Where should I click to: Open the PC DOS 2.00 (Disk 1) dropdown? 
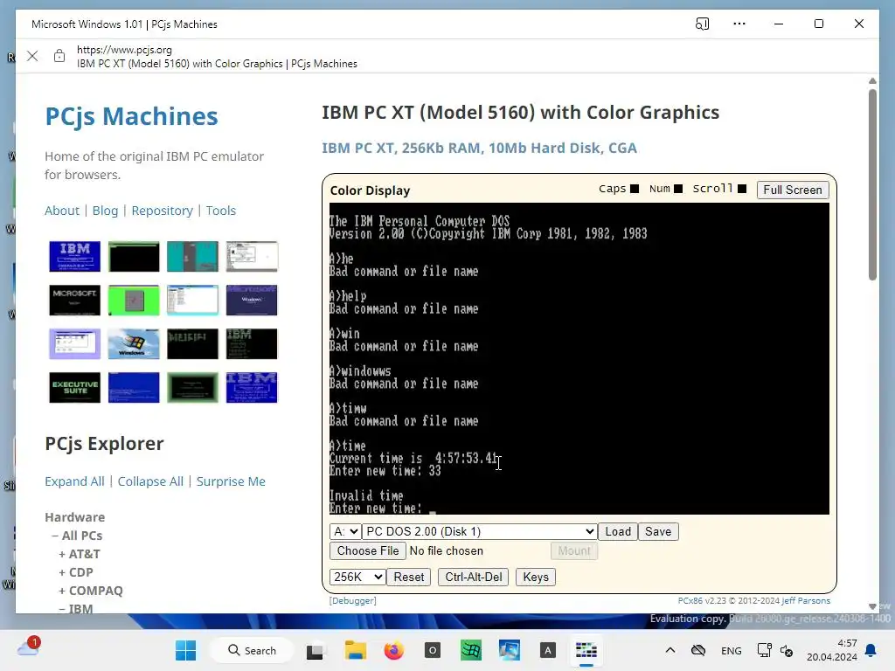pyautogui.click(x=480, y=531)
